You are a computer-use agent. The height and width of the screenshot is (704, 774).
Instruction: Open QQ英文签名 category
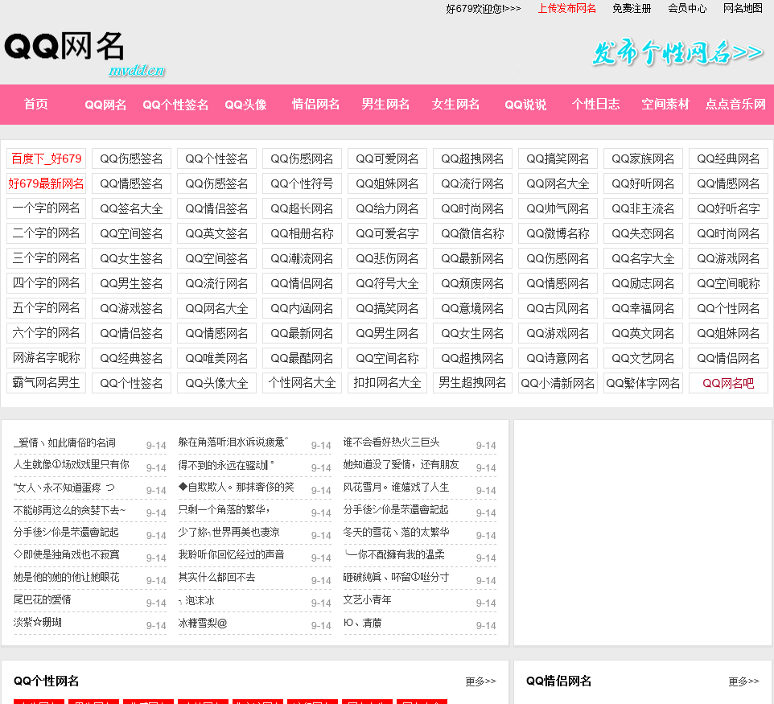point(216,233)
